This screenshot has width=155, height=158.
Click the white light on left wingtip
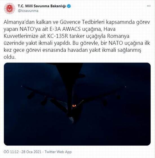coord(22,86)
